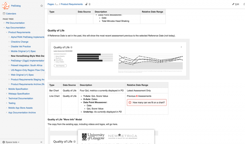This screenshot has width=245, height=144.
Task: Open the Pages breadcrumb link
Action: pyautogui.click(x=51, y=4)
